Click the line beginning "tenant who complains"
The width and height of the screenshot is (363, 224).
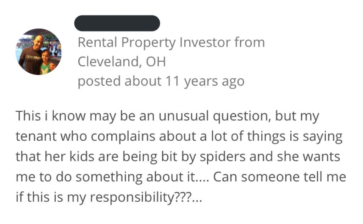pos(179,136)
